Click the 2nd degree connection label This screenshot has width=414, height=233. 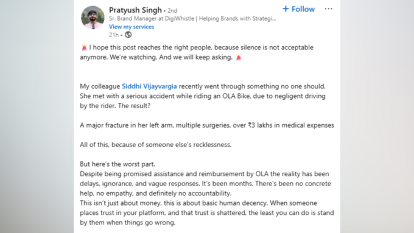click(x=172, y=10)
